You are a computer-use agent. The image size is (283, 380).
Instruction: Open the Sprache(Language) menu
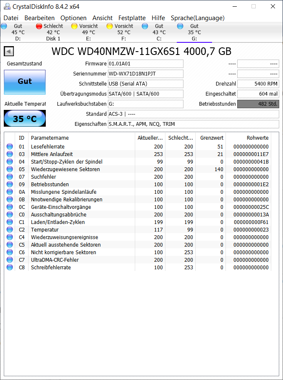[198, 18]
